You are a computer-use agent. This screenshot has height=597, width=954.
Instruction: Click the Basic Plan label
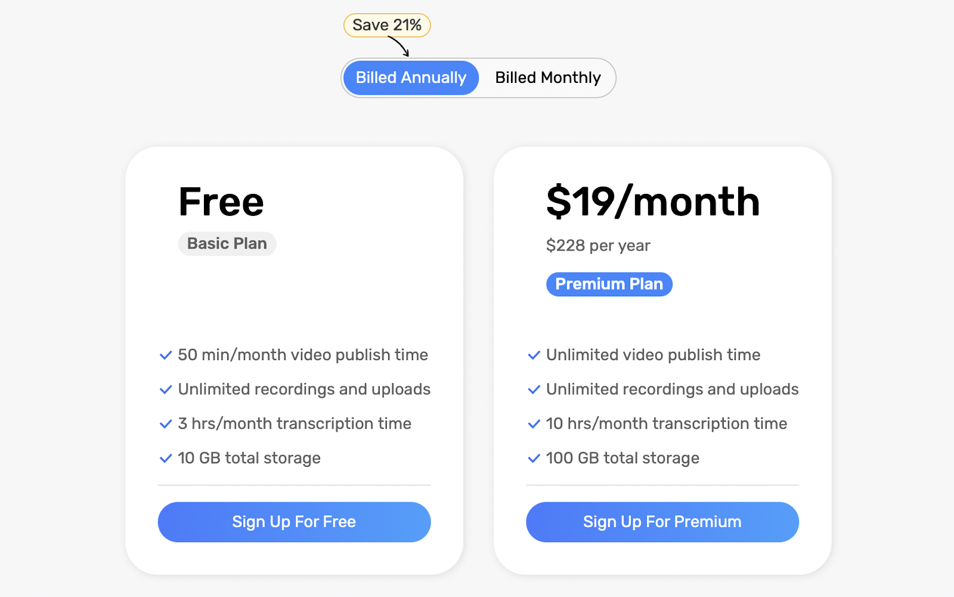[227, 244]
